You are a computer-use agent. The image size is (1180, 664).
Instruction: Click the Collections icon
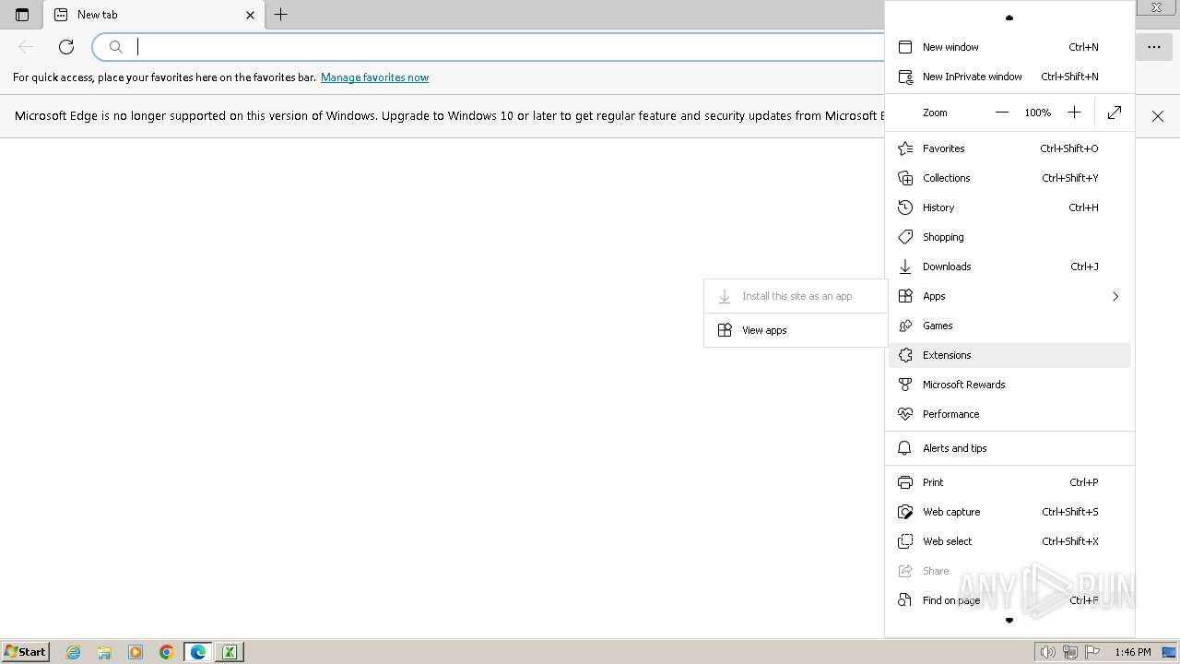905,178
